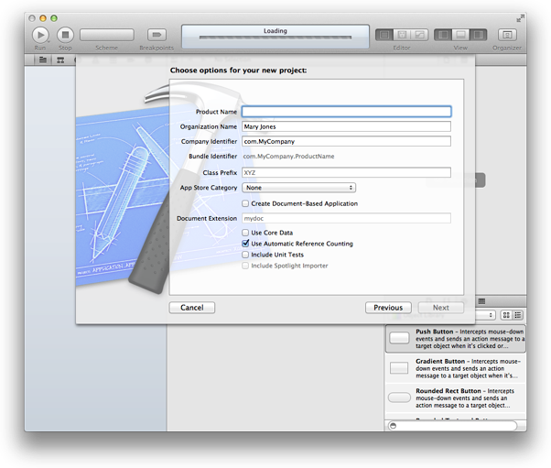551x468 pixels.
Task: Click the library selector tab icon
Action: coord(481,301)
